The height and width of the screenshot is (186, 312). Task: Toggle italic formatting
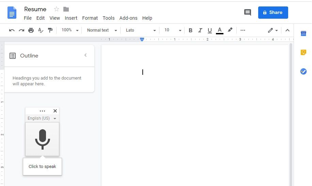point(200,30)
